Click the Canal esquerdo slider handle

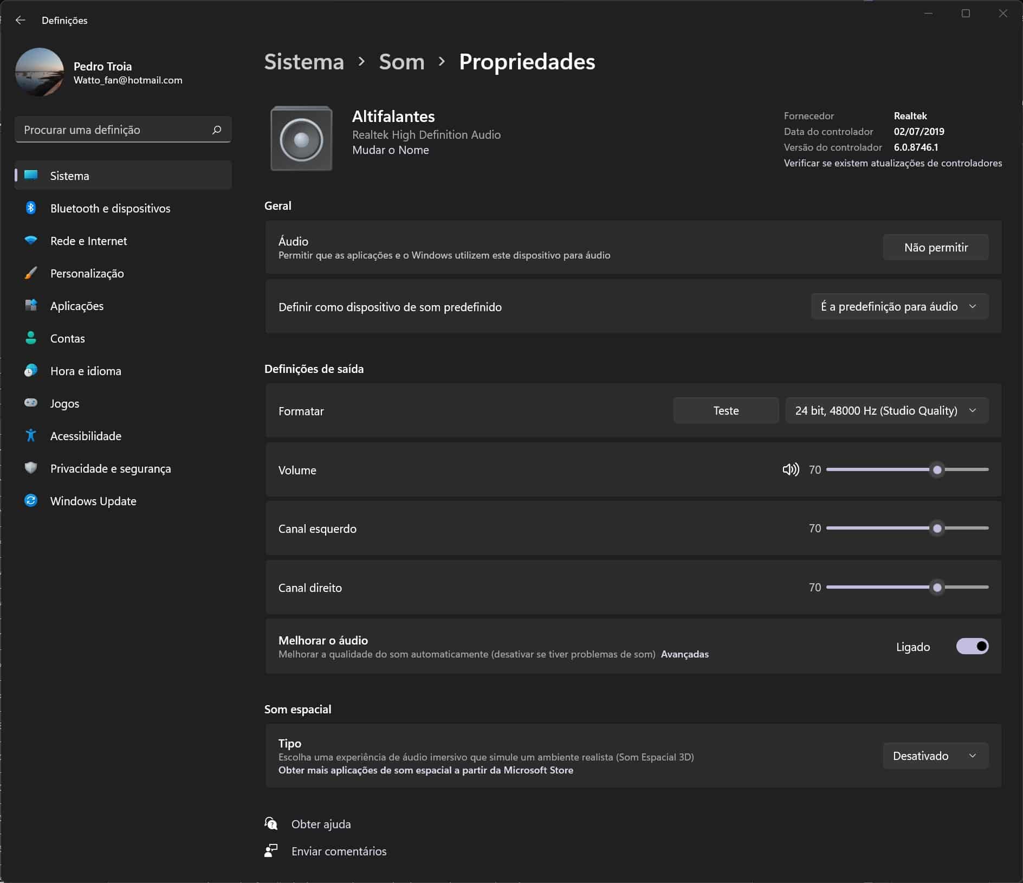pos(937,528)
